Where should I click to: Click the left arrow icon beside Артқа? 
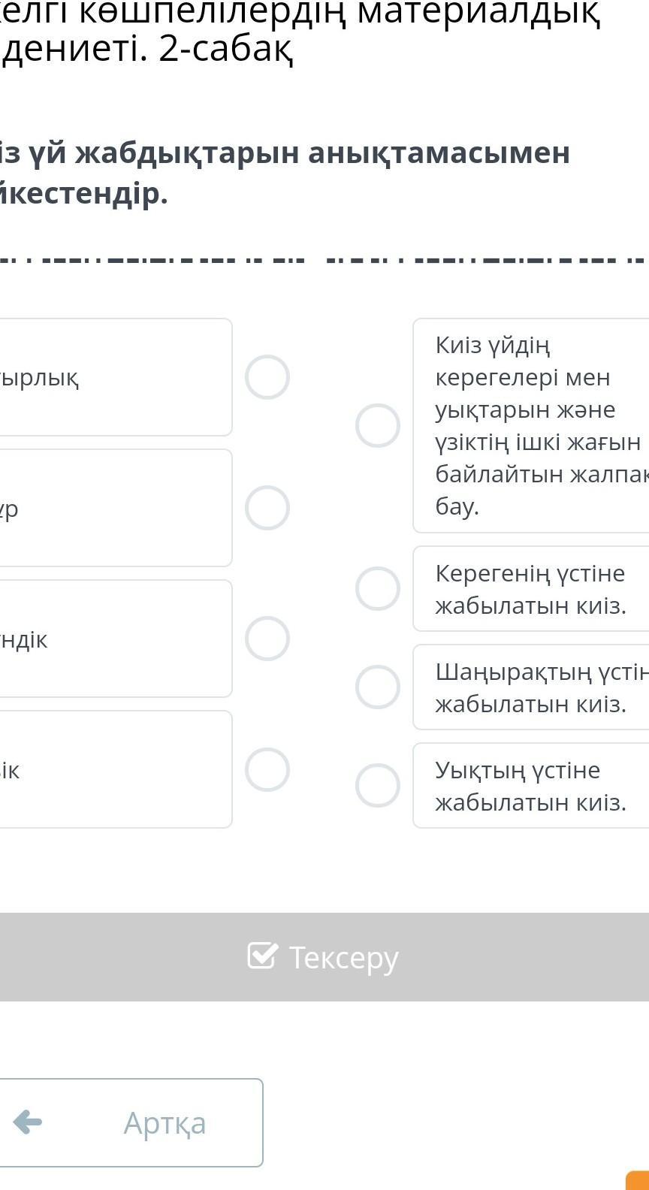(28, 1122)
